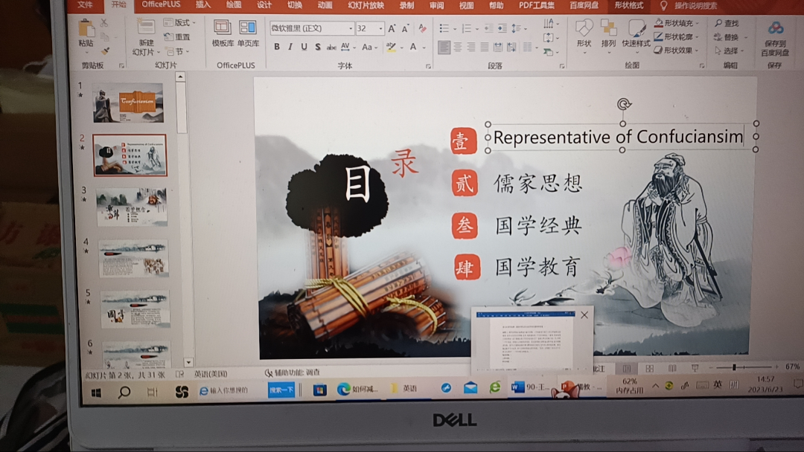This screenshot has width=804, height=452.
Task: Click the bullet list icon
Action: point(444,28)
